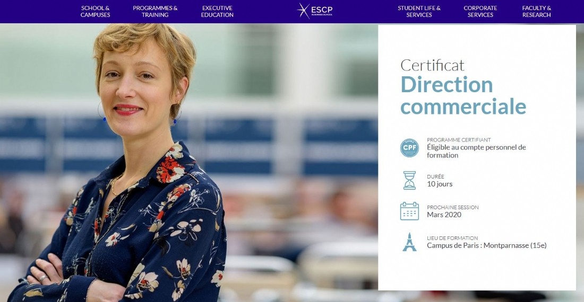This screenshot has height=302, width=584.
Task: Click the Campus de Paris Montparnasse text
Action: coord(486,245)
